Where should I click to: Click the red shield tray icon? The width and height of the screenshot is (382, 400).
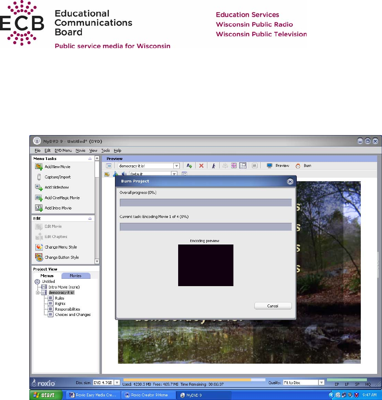356,395
